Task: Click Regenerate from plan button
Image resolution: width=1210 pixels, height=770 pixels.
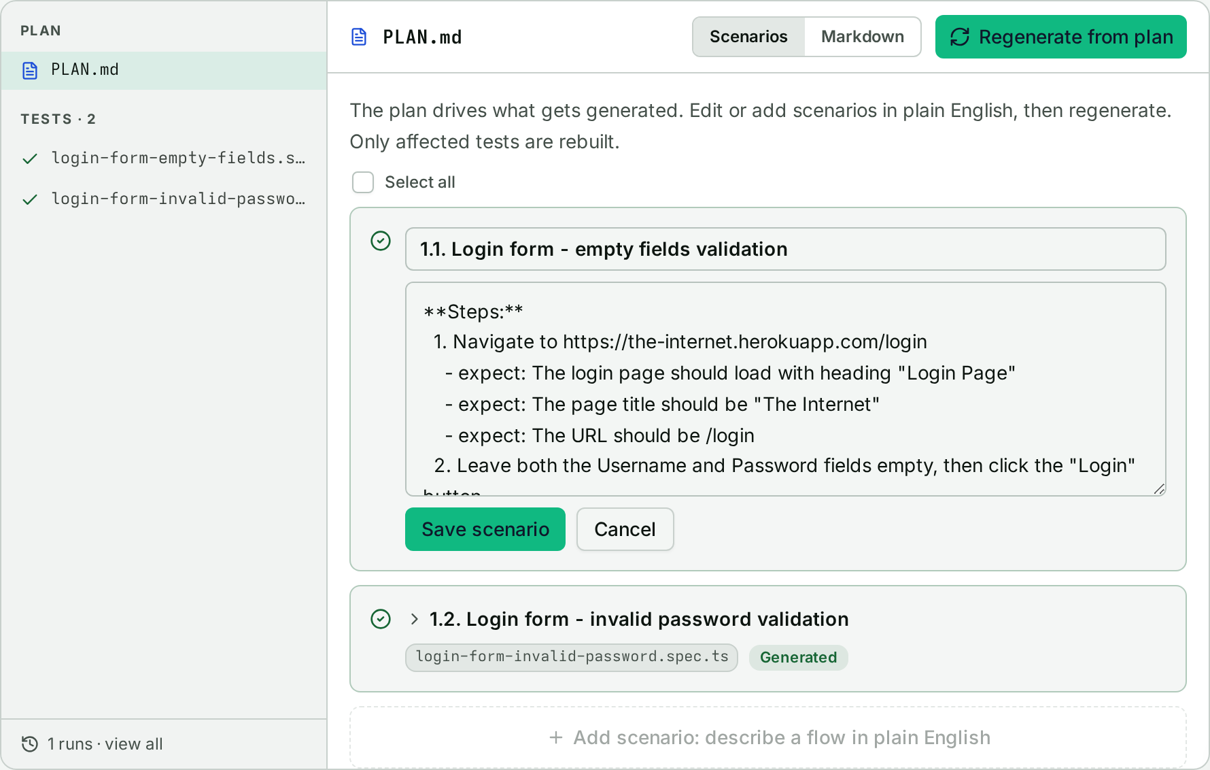Action: tap(1060, 37)
